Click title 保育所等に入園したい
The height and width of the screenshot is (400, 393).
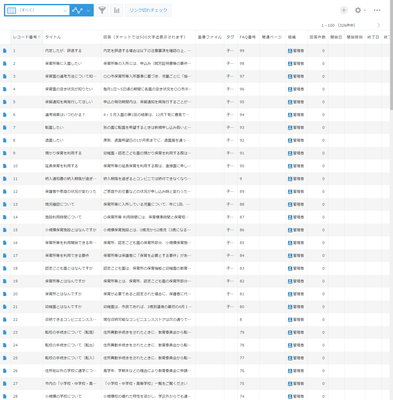[63, 63]
